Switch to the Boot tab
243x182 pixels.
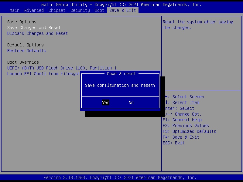click(x=99, y=10)
